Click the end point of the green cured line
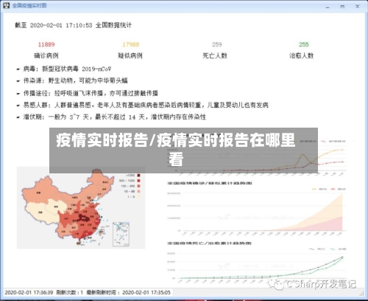This screenshot has width=368, height=301. 342,257
